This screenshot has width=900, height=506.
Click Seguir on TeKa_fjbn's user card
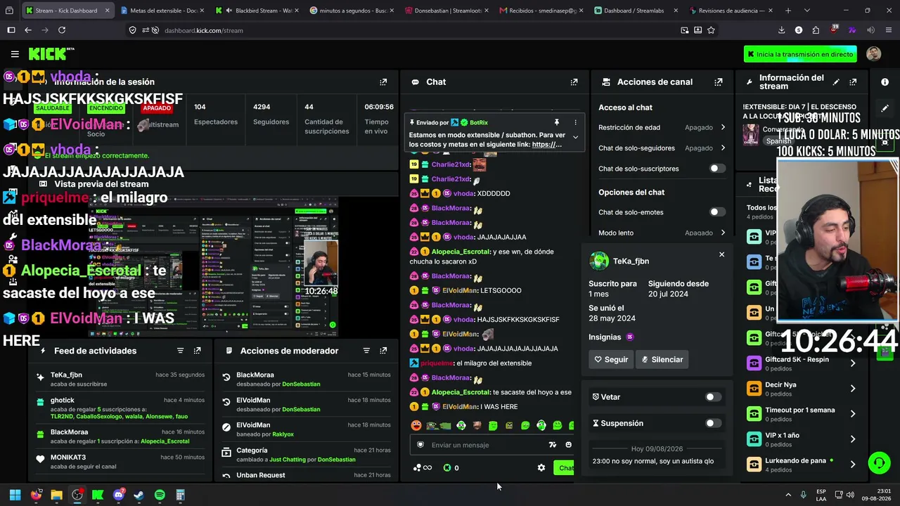[x=611, y=360]
